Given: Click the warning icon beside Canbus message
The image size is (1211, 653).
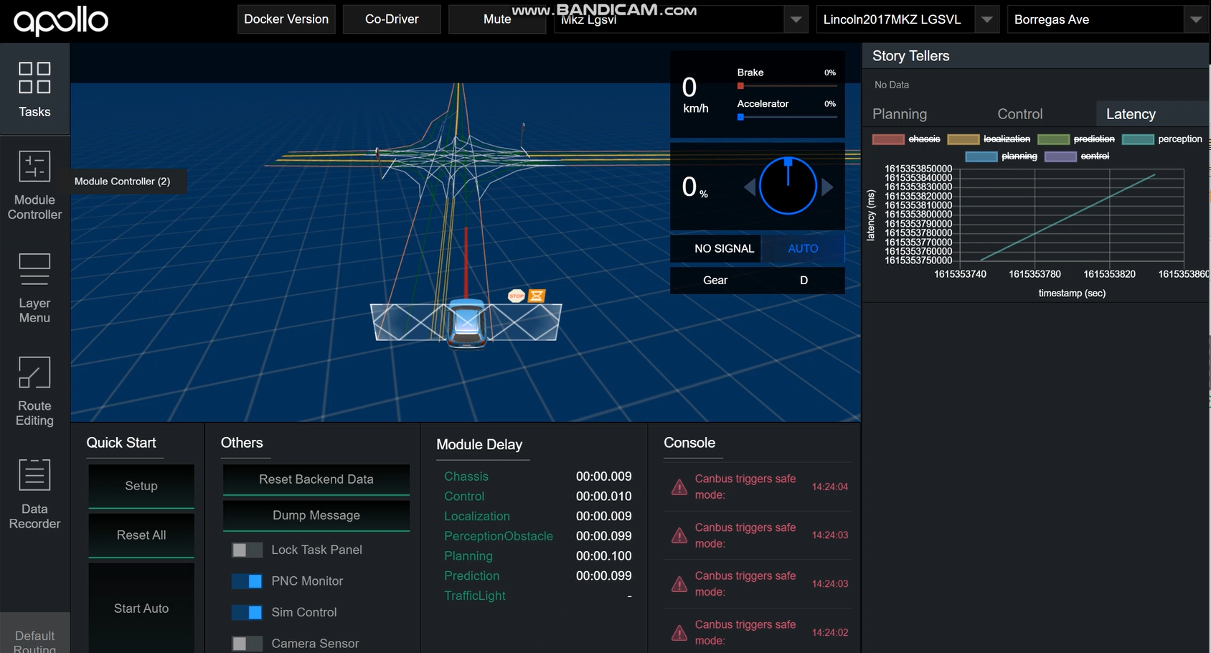Looking at the screenshot, I should (679, 487).
